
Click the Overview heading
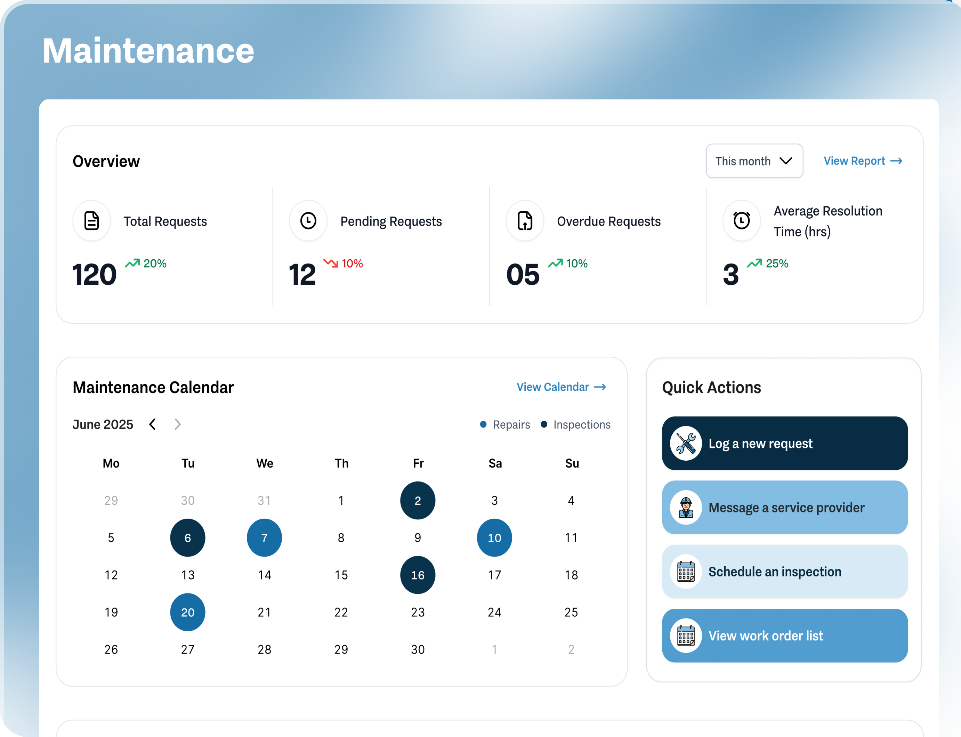106,161
